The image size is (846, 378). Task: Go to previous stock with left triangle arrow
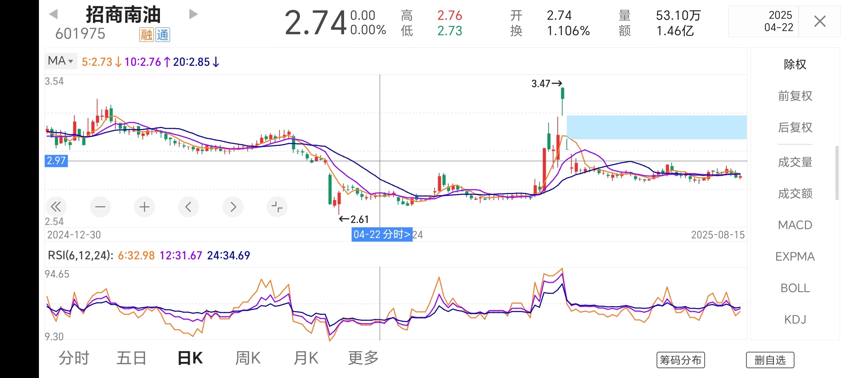pos(53,14)
